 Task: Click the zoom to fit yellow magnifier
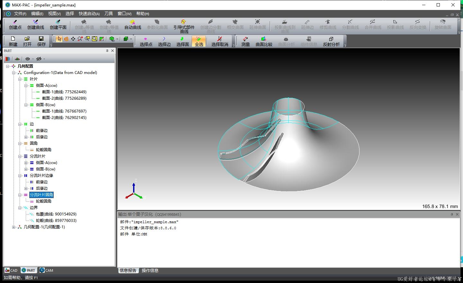tap(95, 39)
